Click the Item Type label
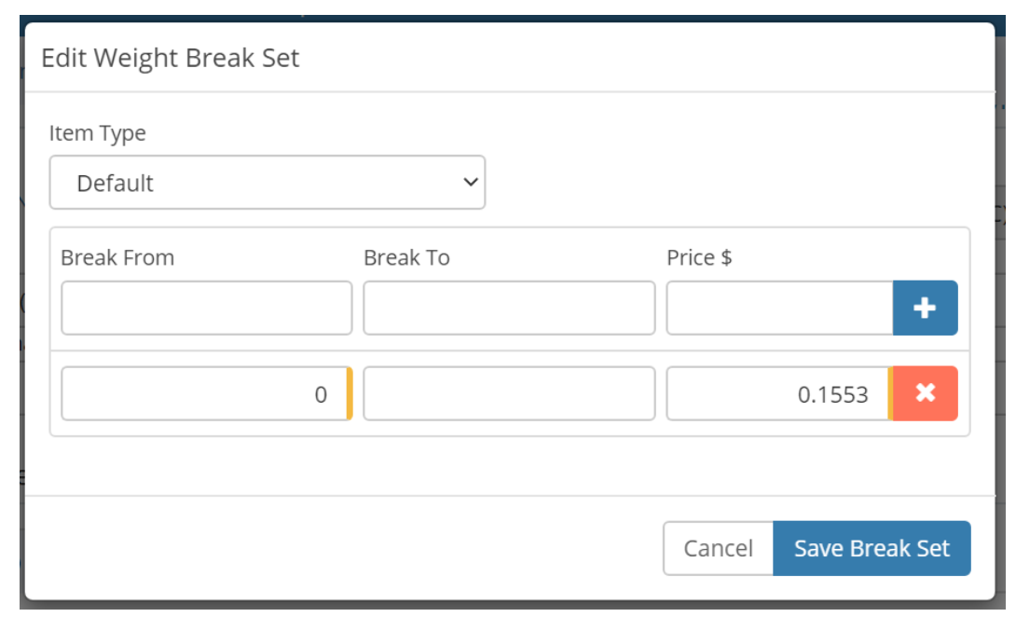Viewport: 1016px width, 617px height. click(x=98, y=133)
